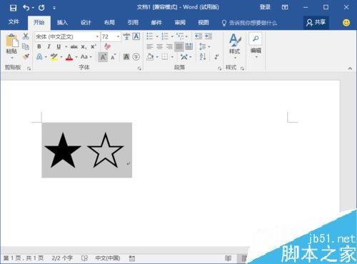This screenshot has width=357, height=264.
Task: Switch to the 设计 Design tab
Action: point(86,23)
